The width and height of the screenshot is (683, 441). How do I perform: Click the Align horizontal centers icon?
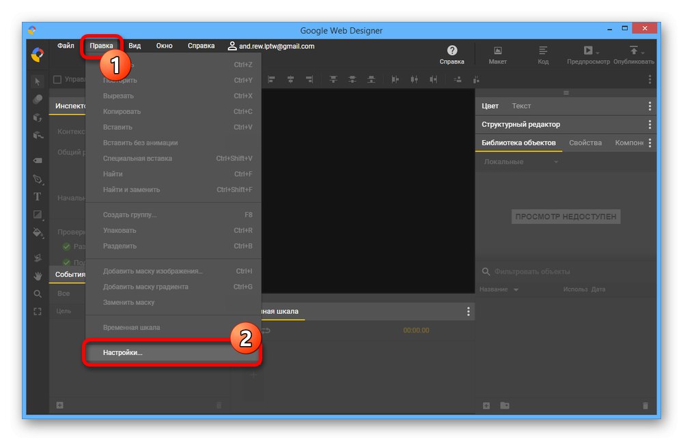click(x=290, y=79)
